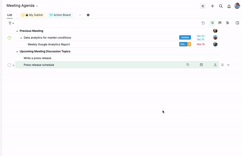
Task: Click the assignee avatar on the Data analytics row
Action: tap(215, 37)
